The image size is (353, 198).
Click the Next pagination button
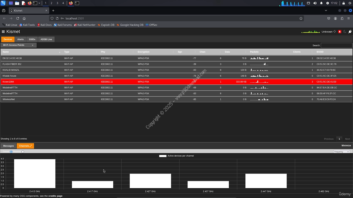coord(347,139)
